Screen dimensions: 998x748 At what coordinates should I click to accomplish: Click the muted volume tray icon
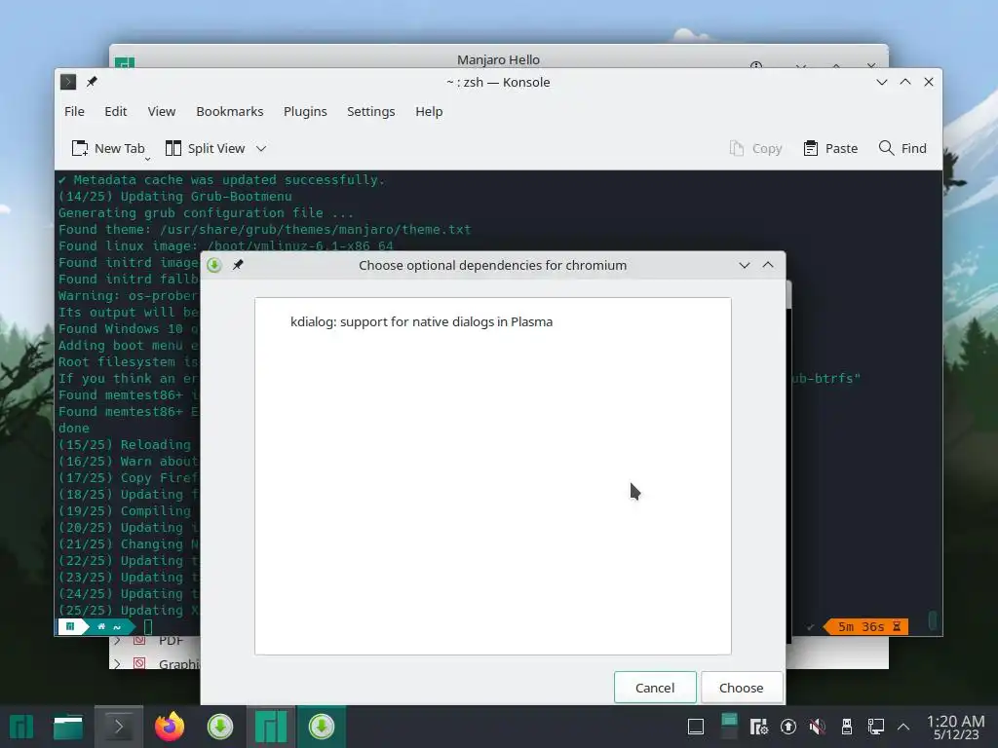pos(818,727)
